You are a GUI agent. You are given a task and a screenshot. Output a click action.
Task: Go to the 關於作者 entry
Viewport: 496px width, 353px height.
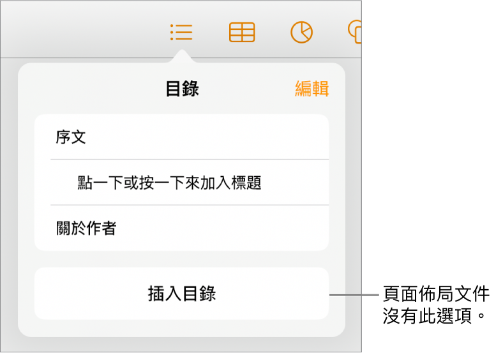tap(181, 228)
